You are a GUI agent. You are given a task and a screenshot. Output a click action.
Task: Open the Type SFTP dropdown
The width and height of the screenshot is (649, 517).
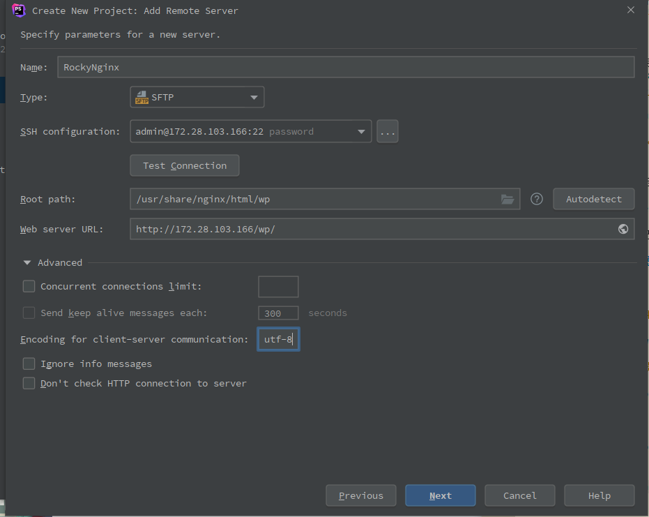197,97
